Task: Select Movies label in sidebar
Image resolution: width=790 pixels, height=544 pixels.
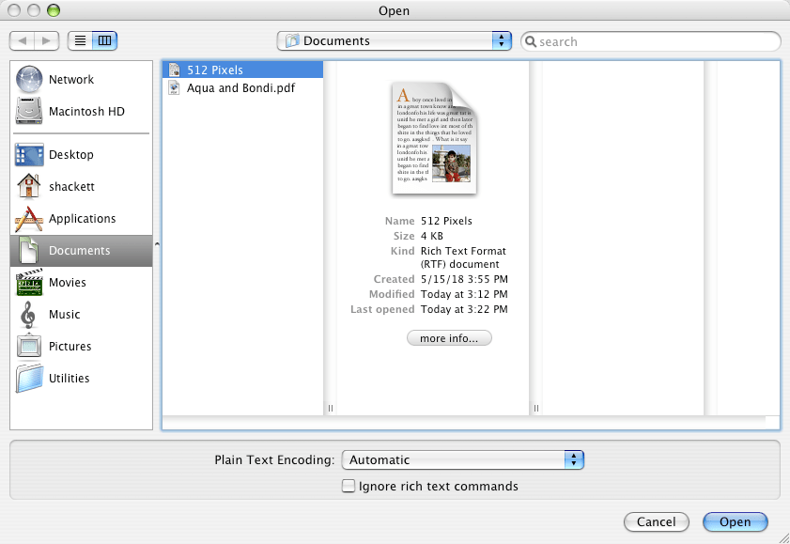Action: point(68,283)
